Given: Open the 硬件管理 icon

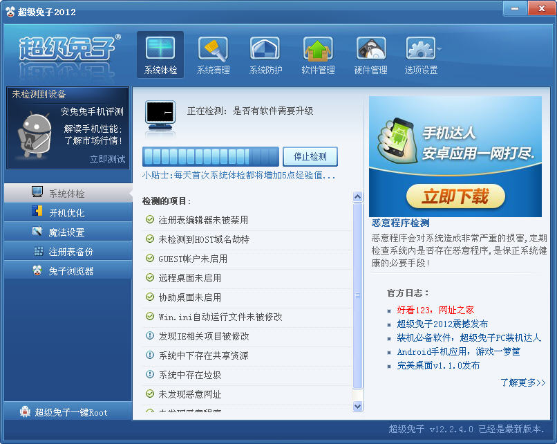Looking at the screenshot, I should 370,50.
